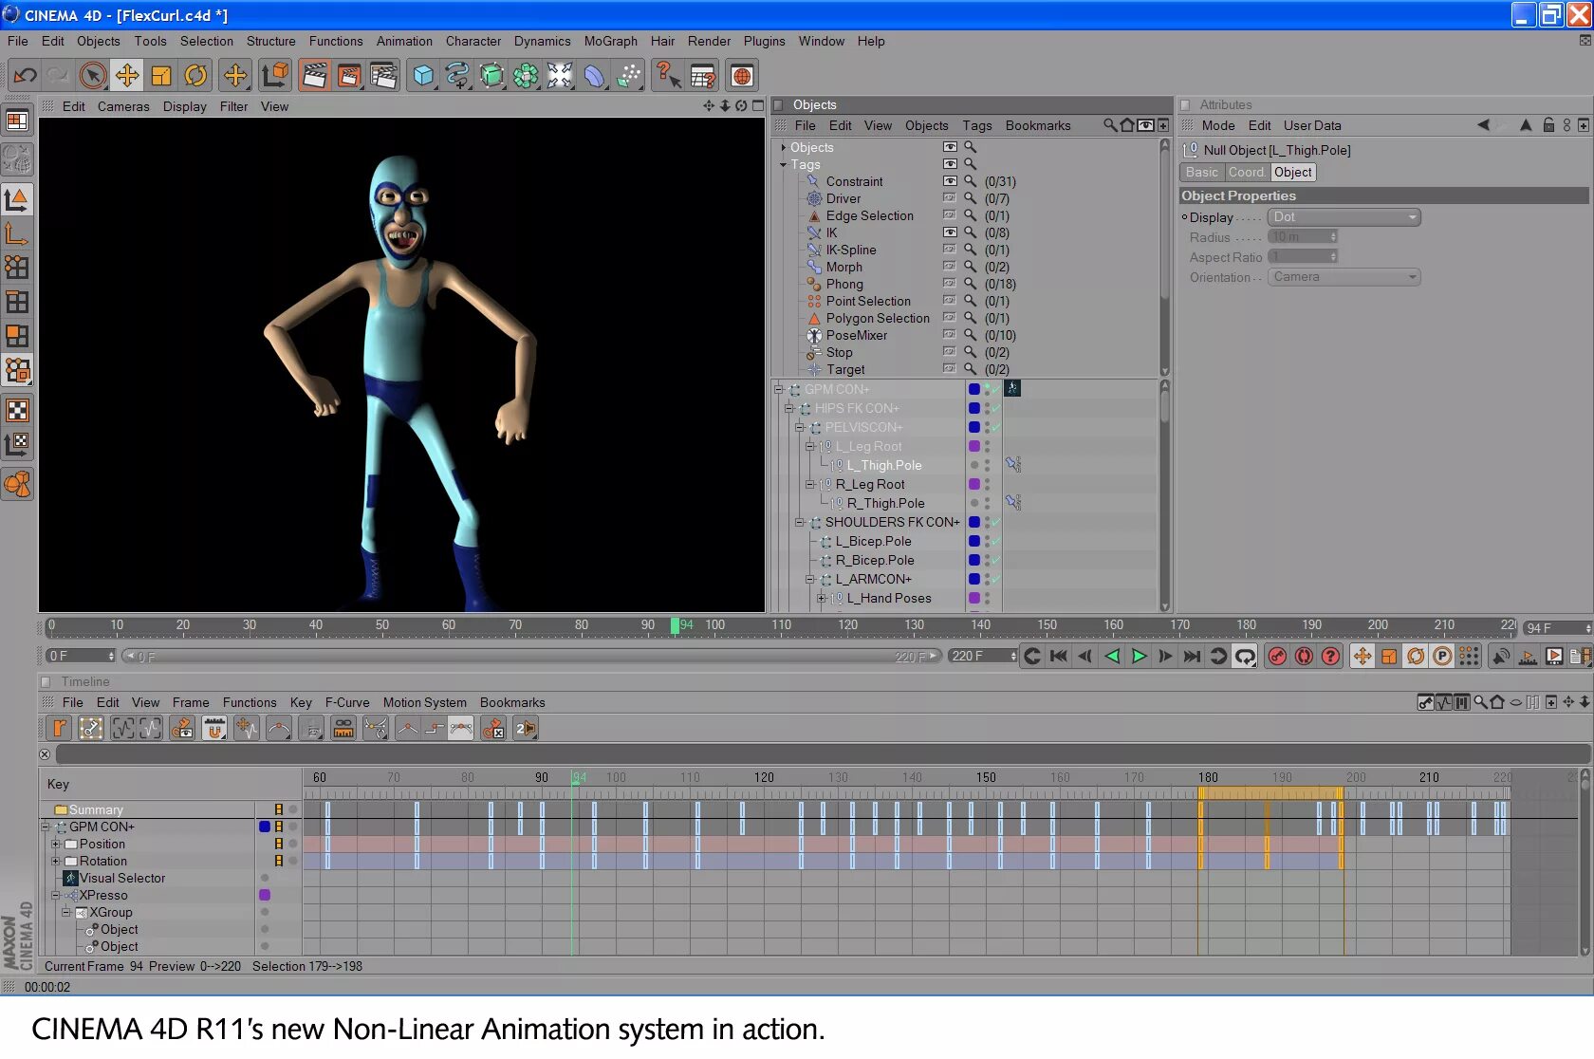Open Render Settings clapperboard icon
Screen dimensions: 1594x1059
click(x=383, y=75)
